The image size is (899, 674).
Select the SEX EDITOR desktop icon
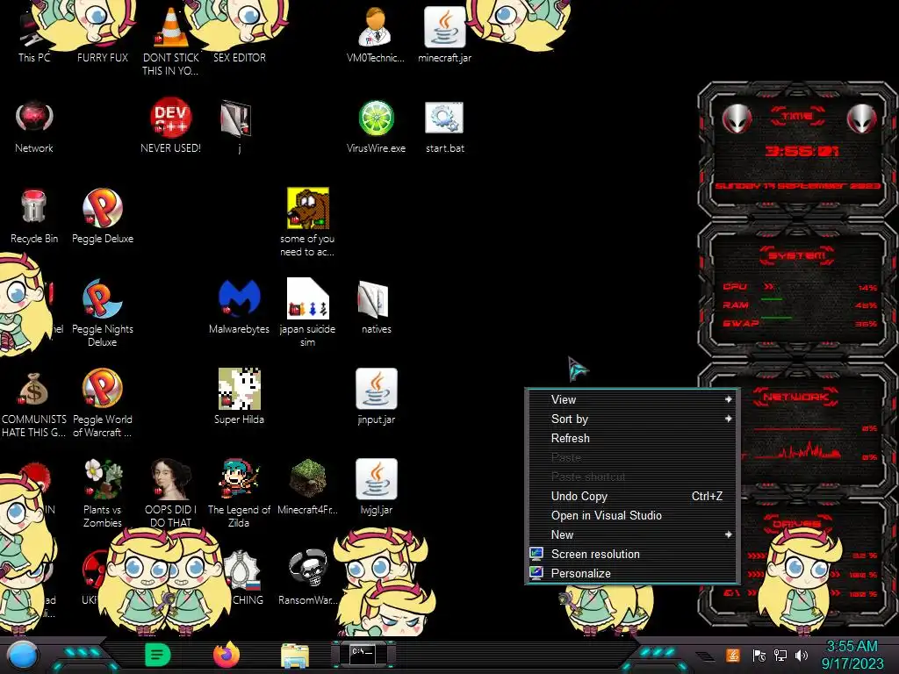(240, 34)
